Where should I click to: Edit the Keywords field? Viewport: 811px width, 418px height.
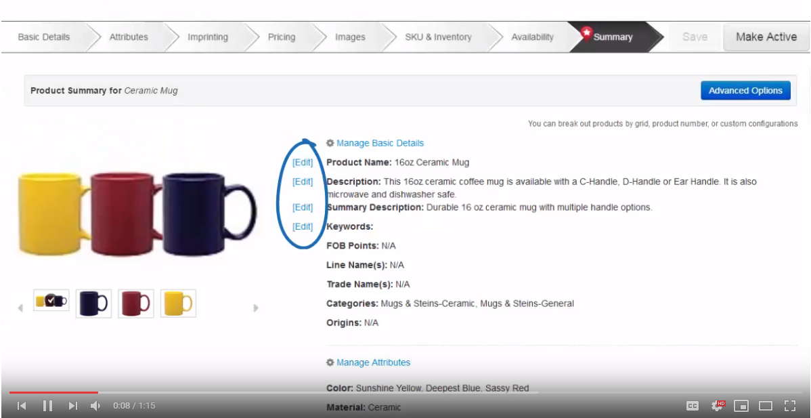click(303, 226)
